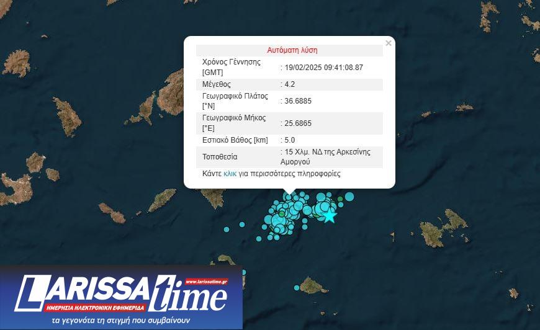Image resolution: width=540 pixels, height=330 pixels.
Task: Close the earthquake info popup
Action: tap(389, 43)
